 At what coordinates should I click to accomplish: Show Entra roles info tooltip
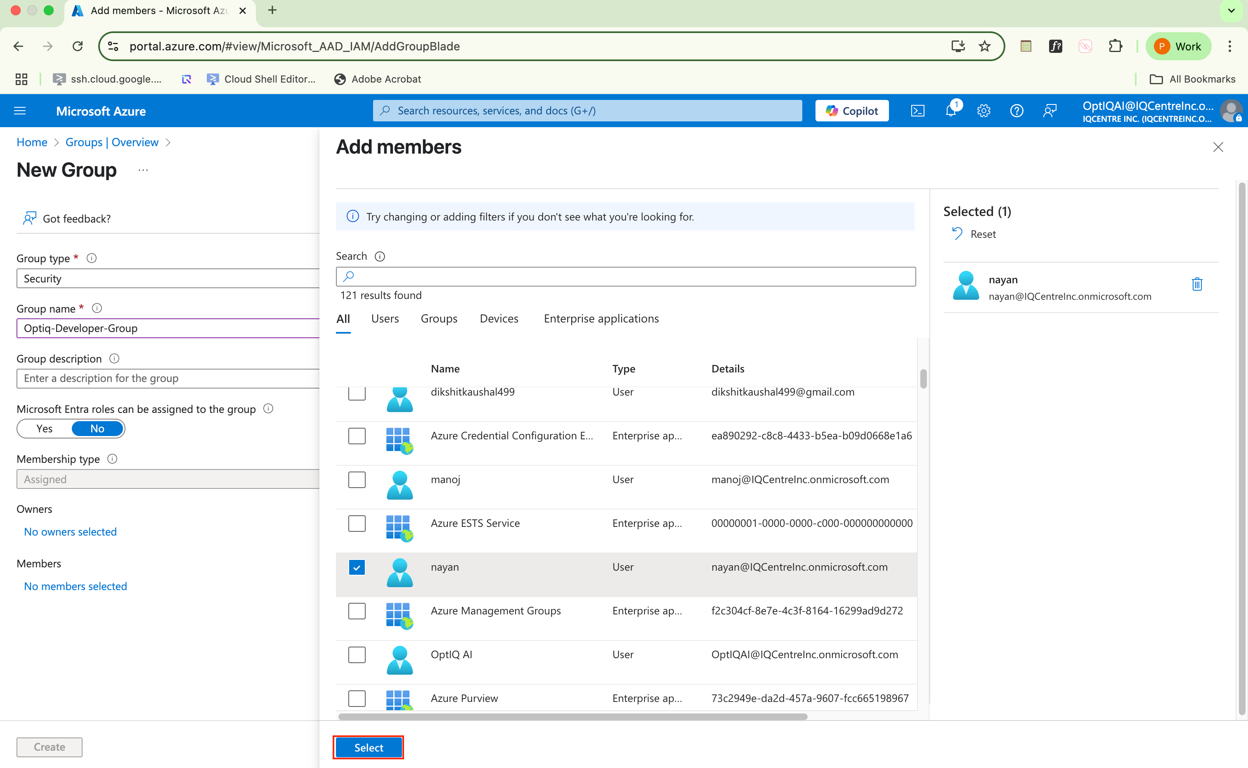(x=269, y=408)
